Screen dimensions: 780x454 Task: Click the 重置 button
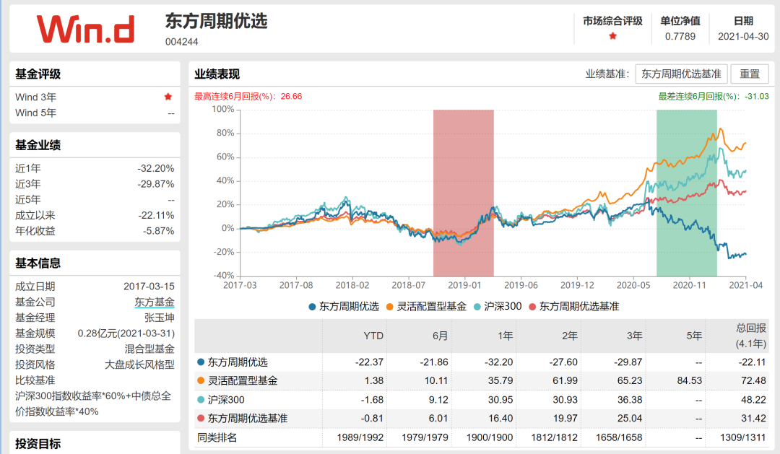pyautogui.click(x=749, y=74)
